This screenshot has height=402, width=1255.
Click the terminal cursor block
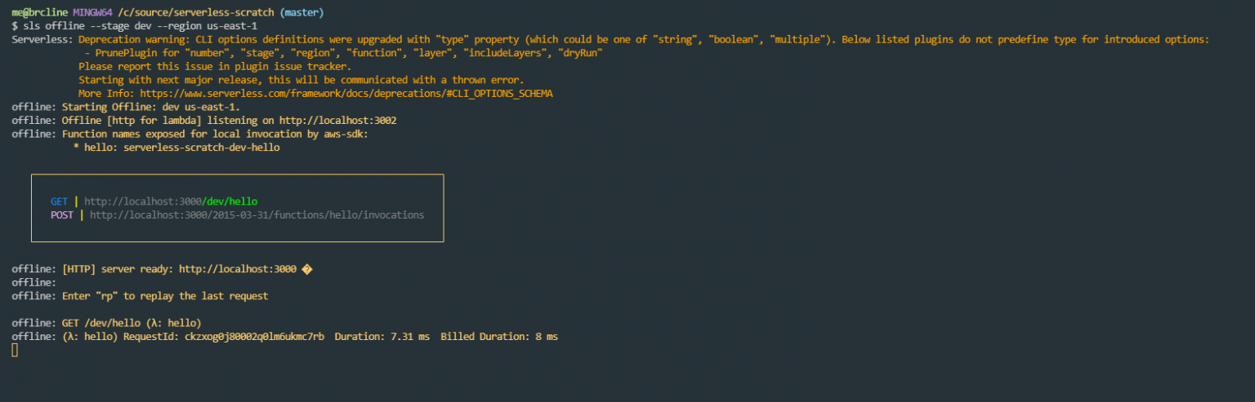coord(15,350)
